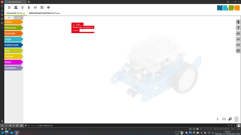Expand the Sensoren block category
The height and width of the screenshot is (135, 241).
tap(13, 28)
